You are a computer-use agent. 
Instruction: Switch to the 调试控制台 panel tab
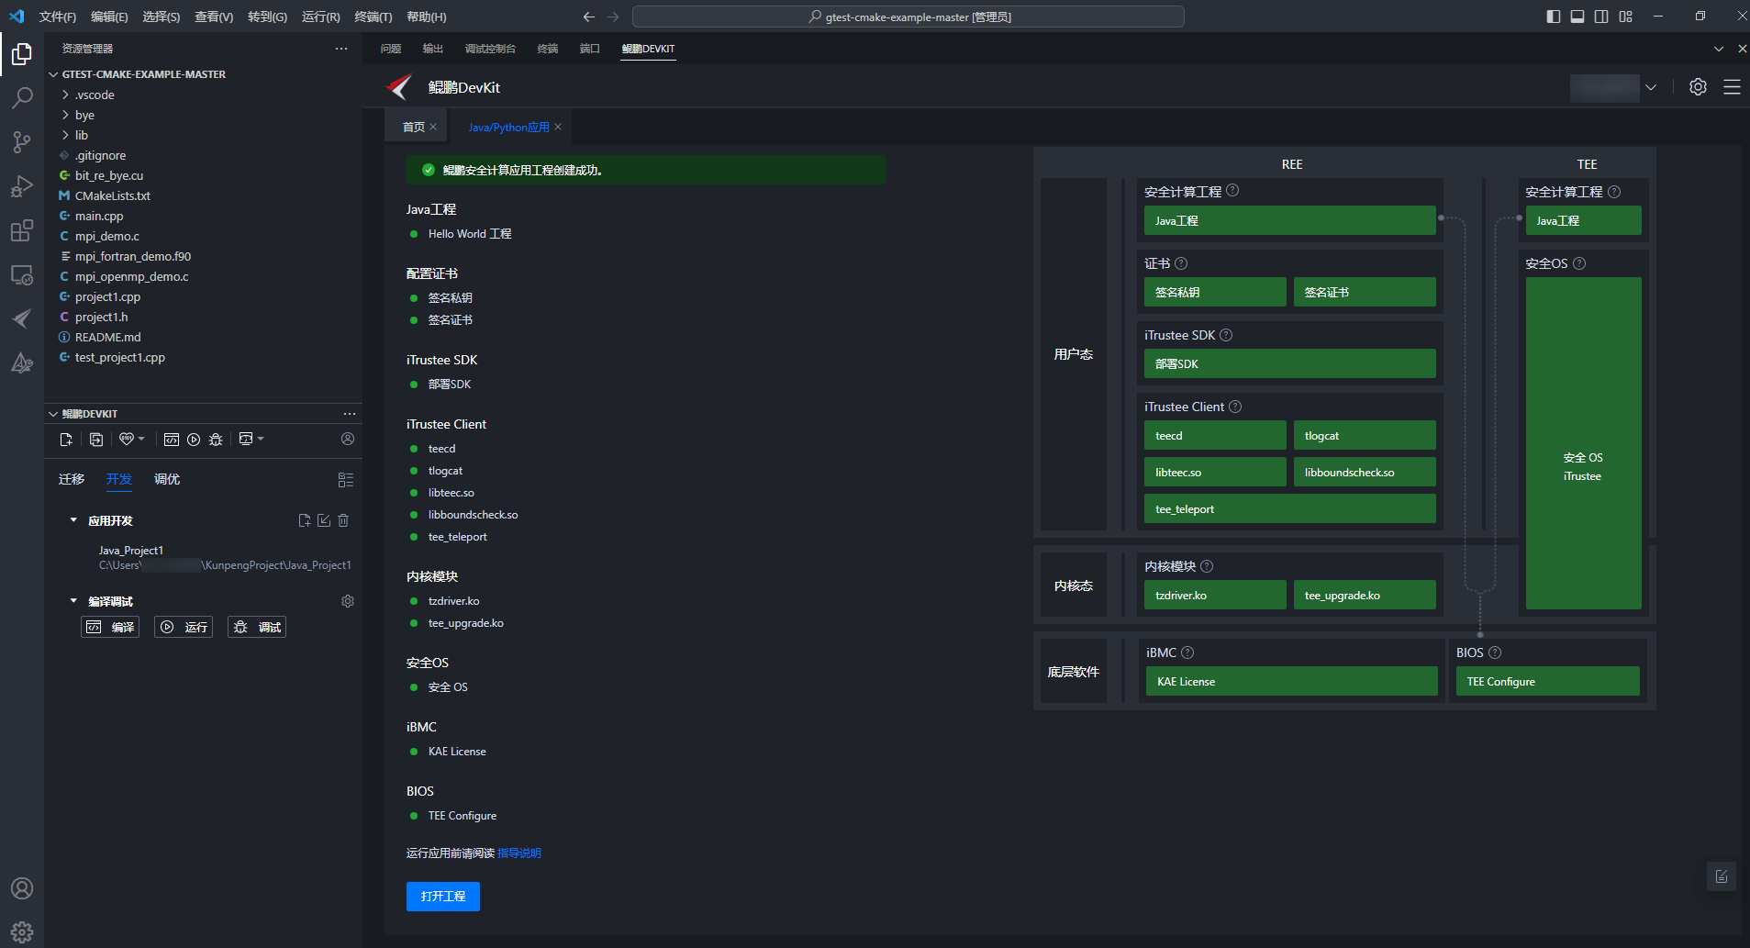pos(490,49)
